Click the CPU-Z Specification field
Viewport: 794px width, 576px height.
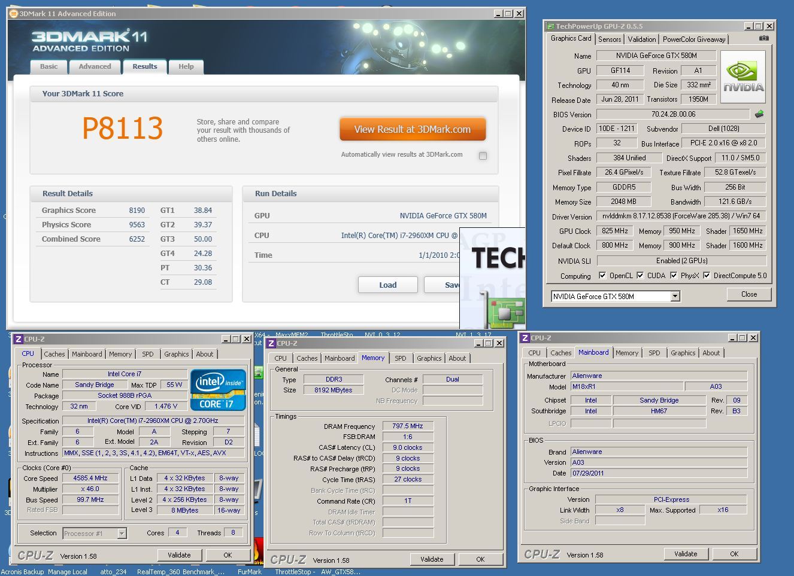pyautogui.click(x=153, y=420)
